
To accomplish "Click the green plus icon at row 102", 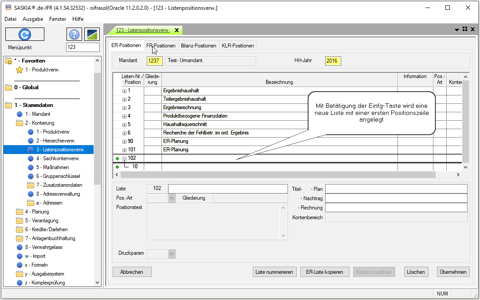I will point(118,158).
